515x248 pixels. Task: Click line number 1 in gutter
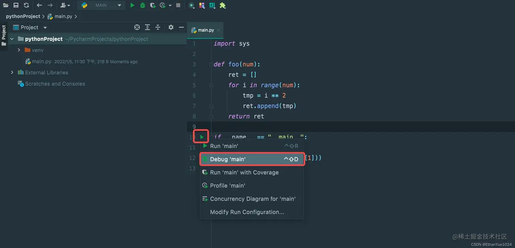tap(194, 44)
